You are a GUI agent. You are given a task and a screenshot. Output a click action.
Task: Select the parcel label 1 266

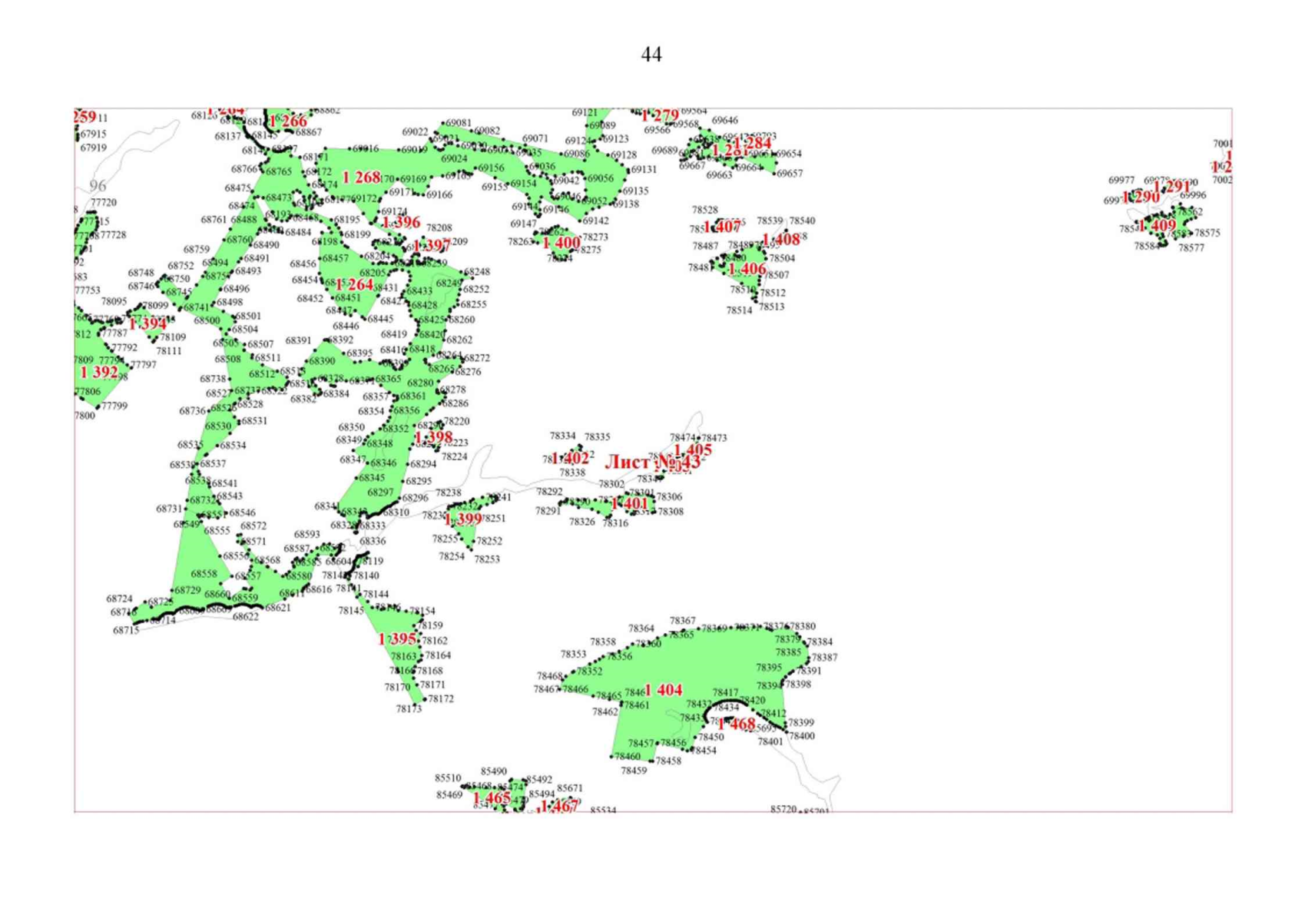click(x=288, y=121)
